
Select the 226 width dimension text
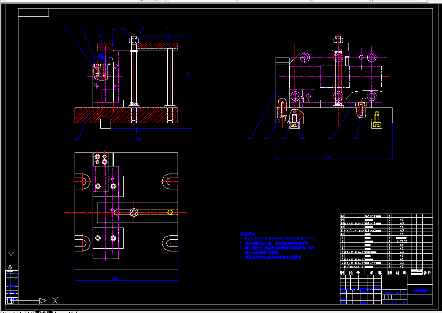pyautogui.click(x=328, y=158)
